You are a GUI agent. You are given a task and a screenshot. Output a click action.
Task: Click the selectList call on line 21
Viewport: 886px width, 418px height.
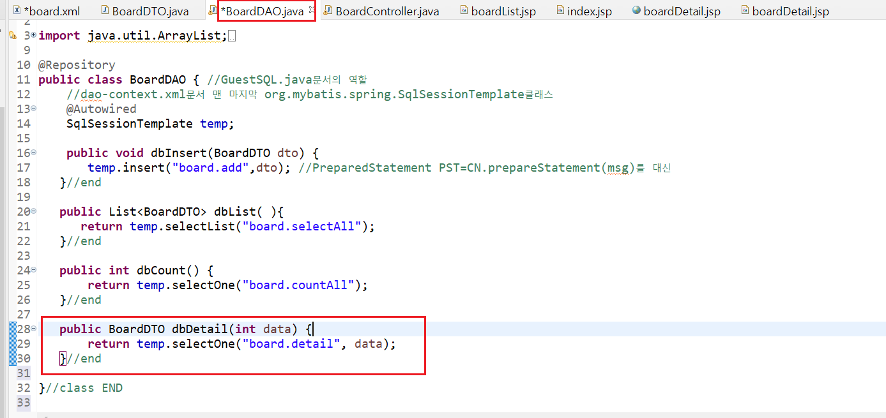(x=199, y=227)
